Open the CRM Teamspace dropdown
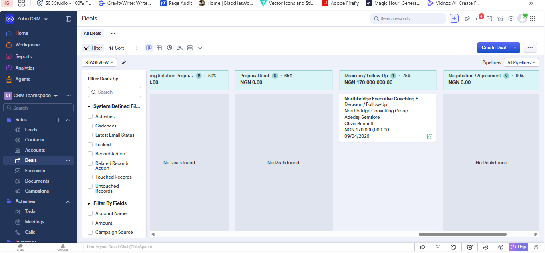545x253 pixels. pos(56,96)
